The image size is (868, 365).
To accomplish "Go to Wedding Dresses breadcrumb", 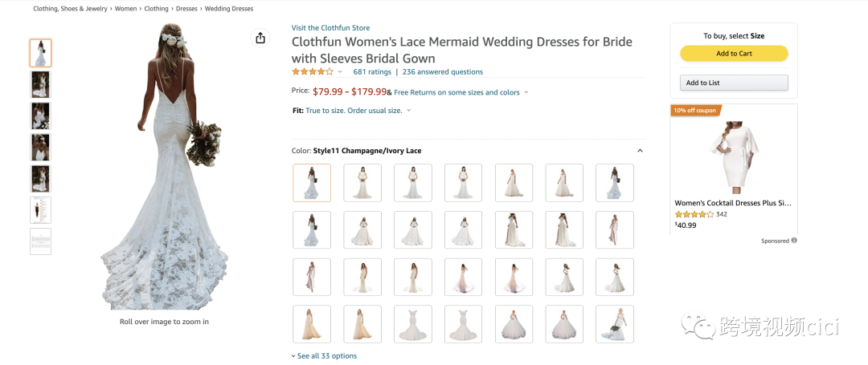I will tap(229, 9).
